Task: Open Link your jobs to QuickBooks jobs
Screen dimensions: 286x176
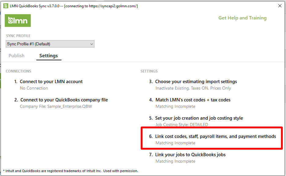Action: (190, 155)
